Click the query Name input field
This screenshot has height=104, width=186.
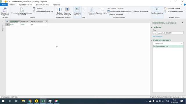pyautogui.click(x=168, y=33)
